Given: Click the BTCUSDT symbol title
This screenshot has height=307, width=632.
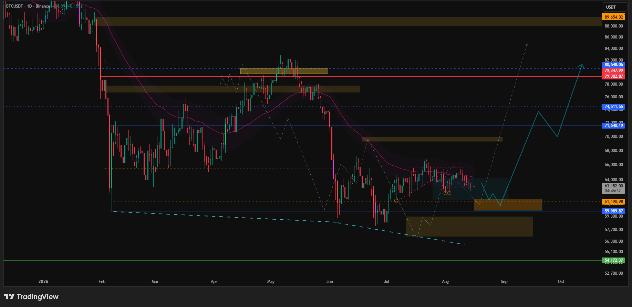Looking at the screenshot, I should (14, 6).
